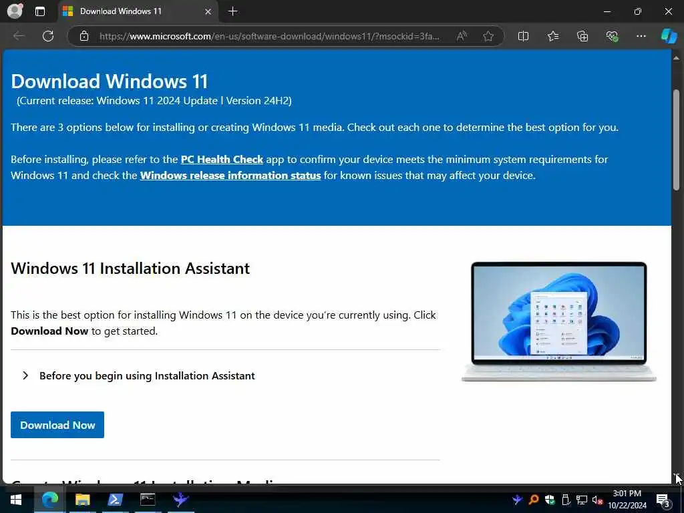
Task: Open the Windows Start menu
Action: click(16, 500)
